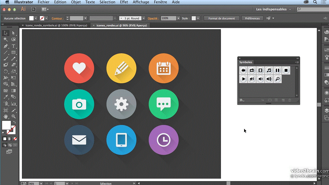Viewport: 329px width, 185px height.
Task: Select the Eraser tool
Action: click(x=13, y=65)
